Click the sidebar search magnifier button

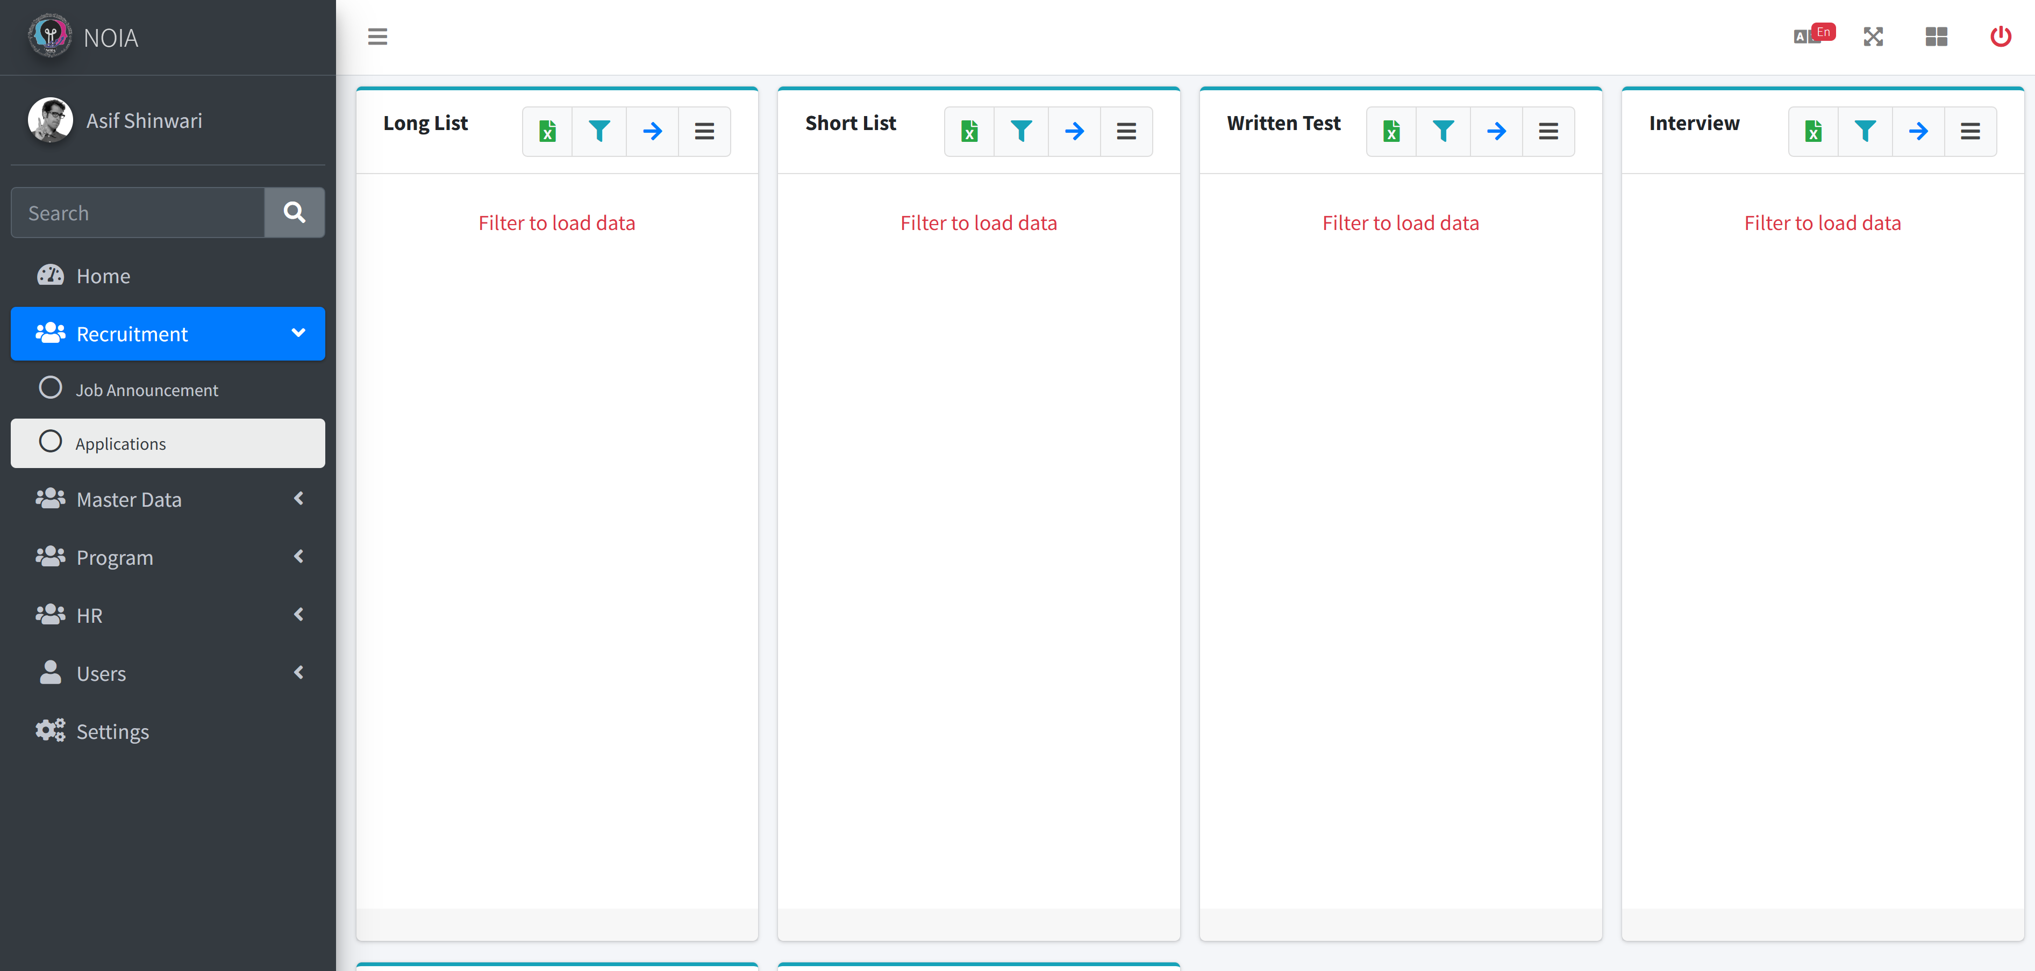coord(294,212)
